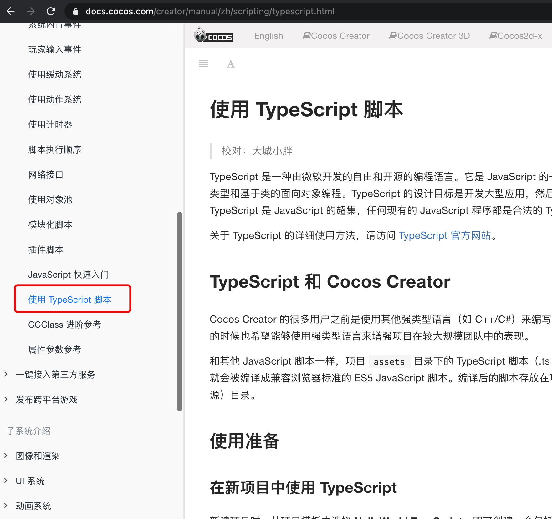Expand the 图像和渲染 section

coord(6,456)
